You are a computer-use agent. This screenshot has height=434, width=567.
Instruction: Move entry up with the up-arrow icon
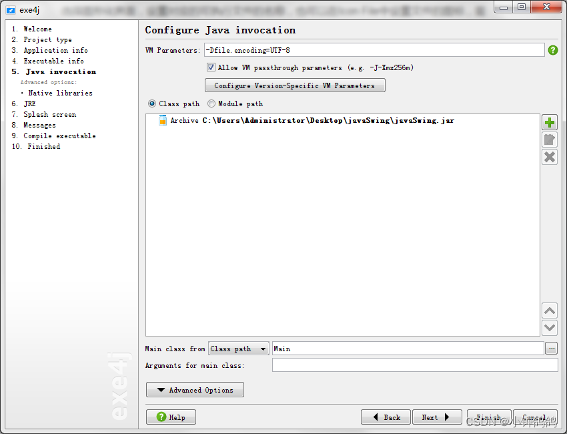point(549,310)
